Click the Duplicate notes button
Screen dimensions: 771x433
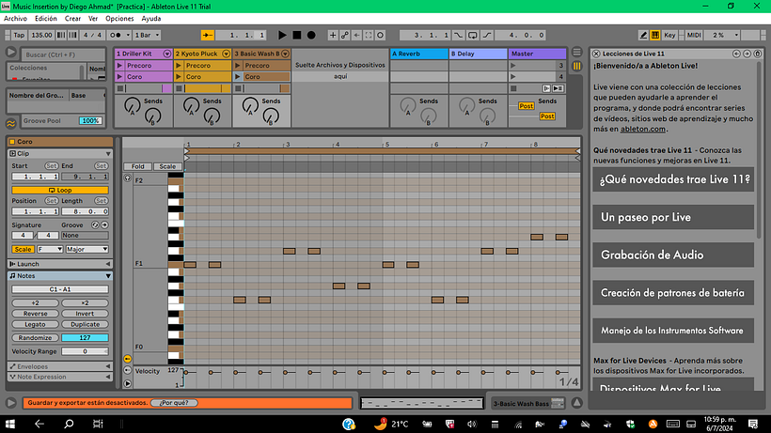pyautogui.click(x=85, y=324)
